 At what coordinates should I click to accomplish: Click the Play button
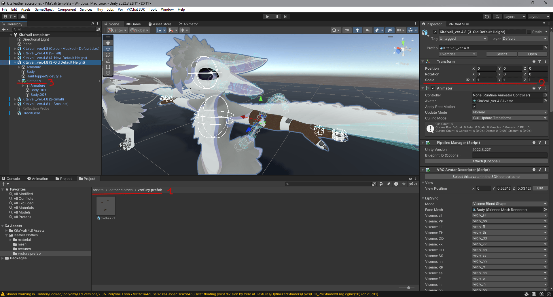(x=267, y=17)
